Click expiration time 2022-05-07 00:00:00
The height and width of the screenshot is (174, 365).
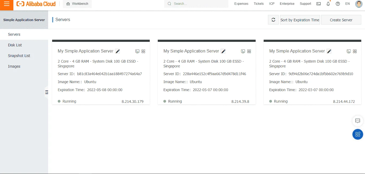coord(210,90)
